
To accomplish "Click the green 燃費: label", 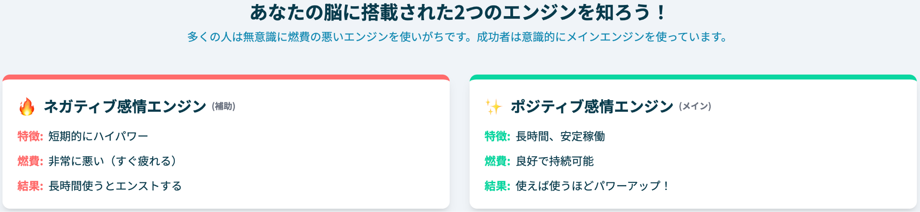I will pos(497,161).
